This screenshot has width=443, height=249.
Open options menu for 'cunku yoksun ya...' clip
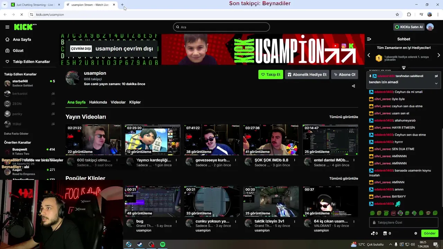click(x=235, y=221)
